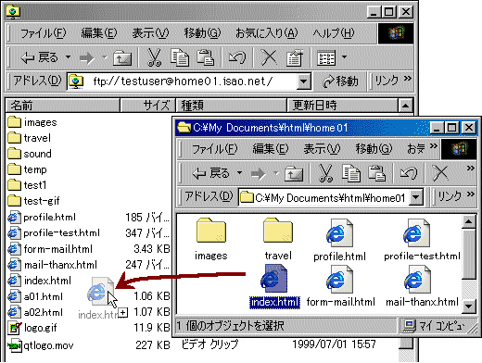Select the images folder in FTP list
The width and height of the screenshot is (482, 363).
(x=32, y=122)
